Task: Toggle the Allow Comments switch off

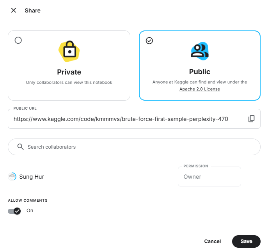Action: [x=14, y=211]
